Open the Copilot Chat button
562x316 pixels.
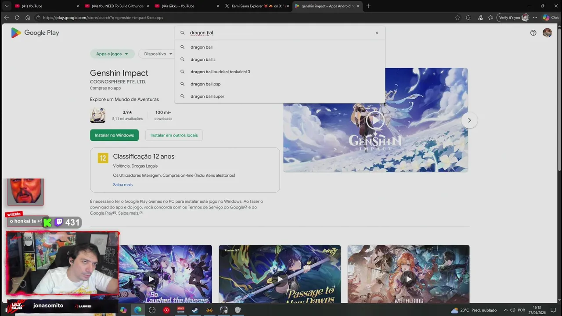(551, 18)
